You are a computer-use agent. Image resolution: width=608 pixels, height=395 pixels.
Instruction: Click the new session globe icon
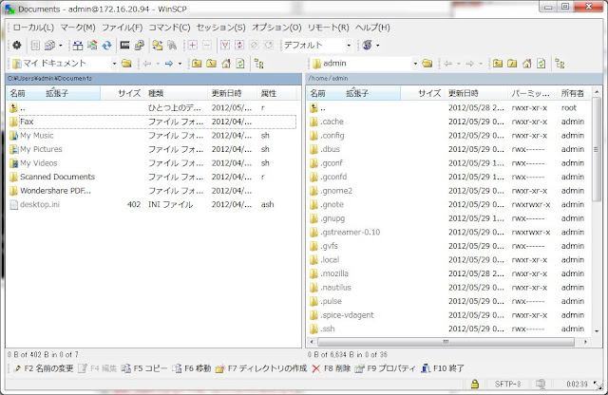[x=368, y=46]
